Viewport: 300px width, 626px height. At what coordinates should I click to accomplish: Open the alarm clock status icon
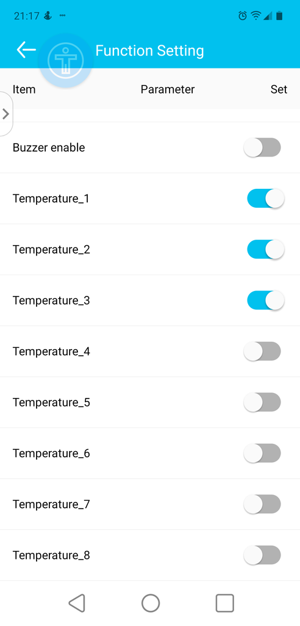(x=242, y=15)
